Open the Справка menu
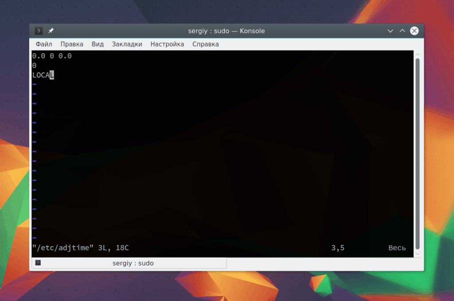 [x=206, y=44]
